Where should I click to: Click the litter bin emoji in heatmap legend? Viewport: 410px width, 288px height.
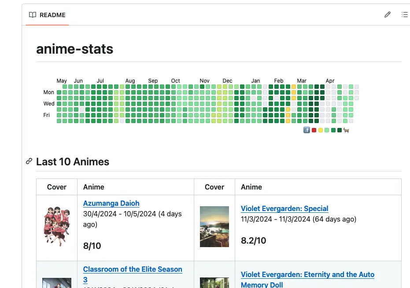(x=307, y=130)
